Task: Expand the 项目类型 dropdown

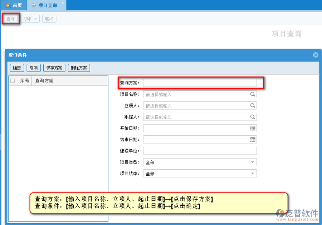Action: 253,162
